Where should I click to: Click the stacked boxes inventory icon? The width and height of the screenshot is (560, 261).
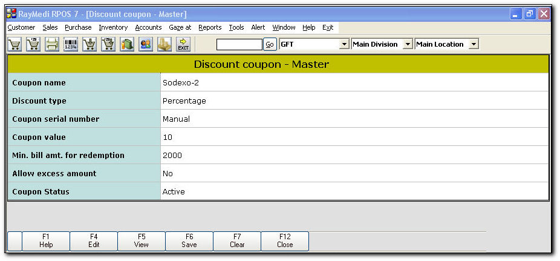pyautogui.click(x=164, y=44)
